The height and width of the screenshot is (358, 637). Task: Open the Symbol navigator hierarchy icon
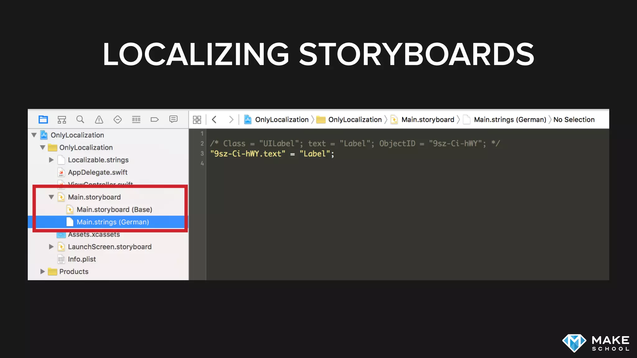point(62,119)
